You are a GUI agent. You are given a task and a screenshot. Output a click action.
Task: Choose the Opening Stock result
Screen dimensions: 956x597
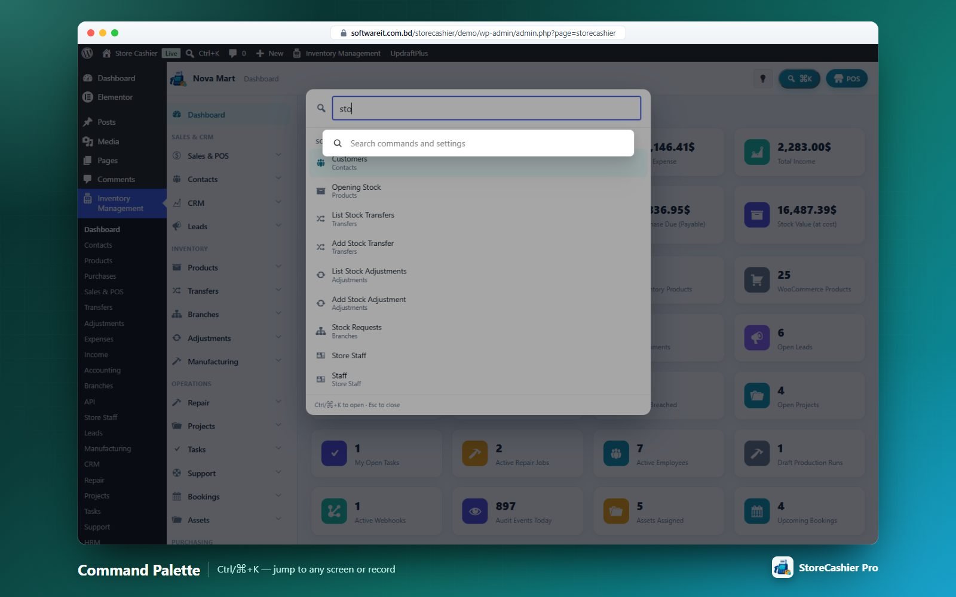(x=478, y=191)
